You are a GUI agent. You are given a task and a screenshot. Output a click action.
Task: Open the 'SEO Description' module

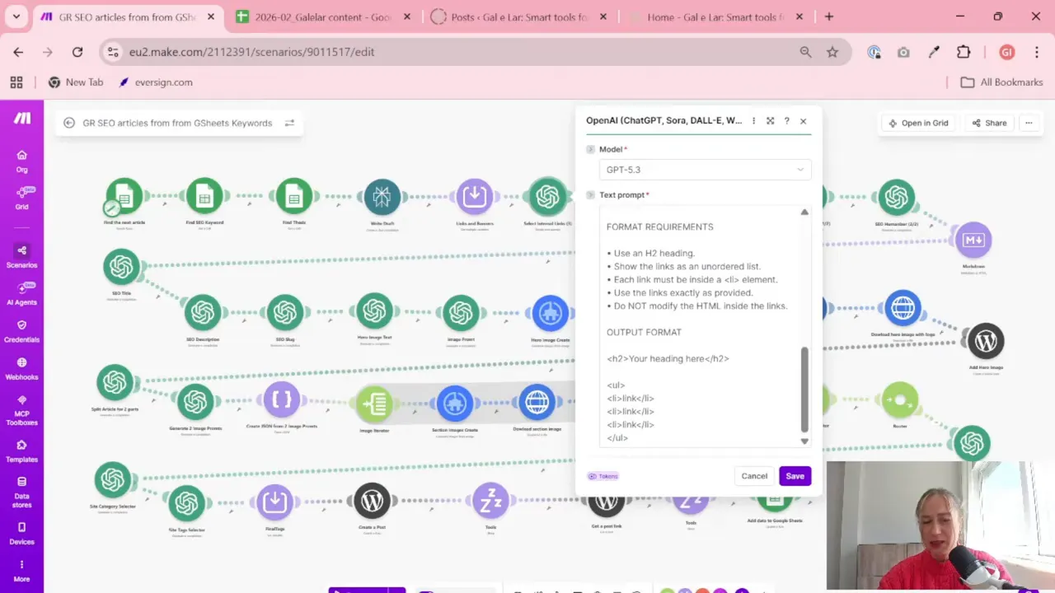click(x=203, y=313)
